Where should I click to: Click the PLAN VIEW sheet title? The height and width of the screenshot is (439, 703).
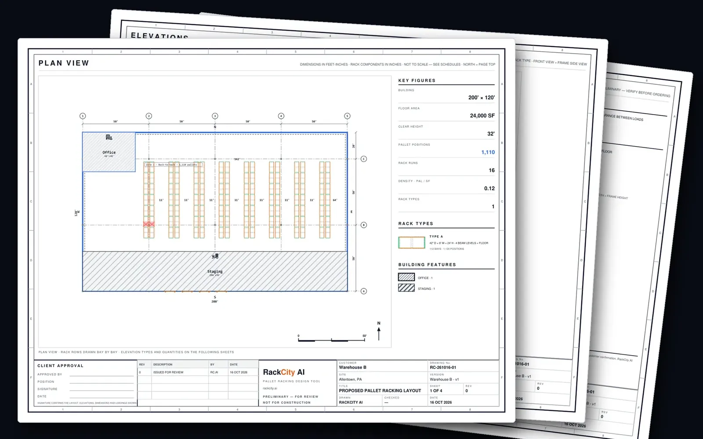coord(64,63)
